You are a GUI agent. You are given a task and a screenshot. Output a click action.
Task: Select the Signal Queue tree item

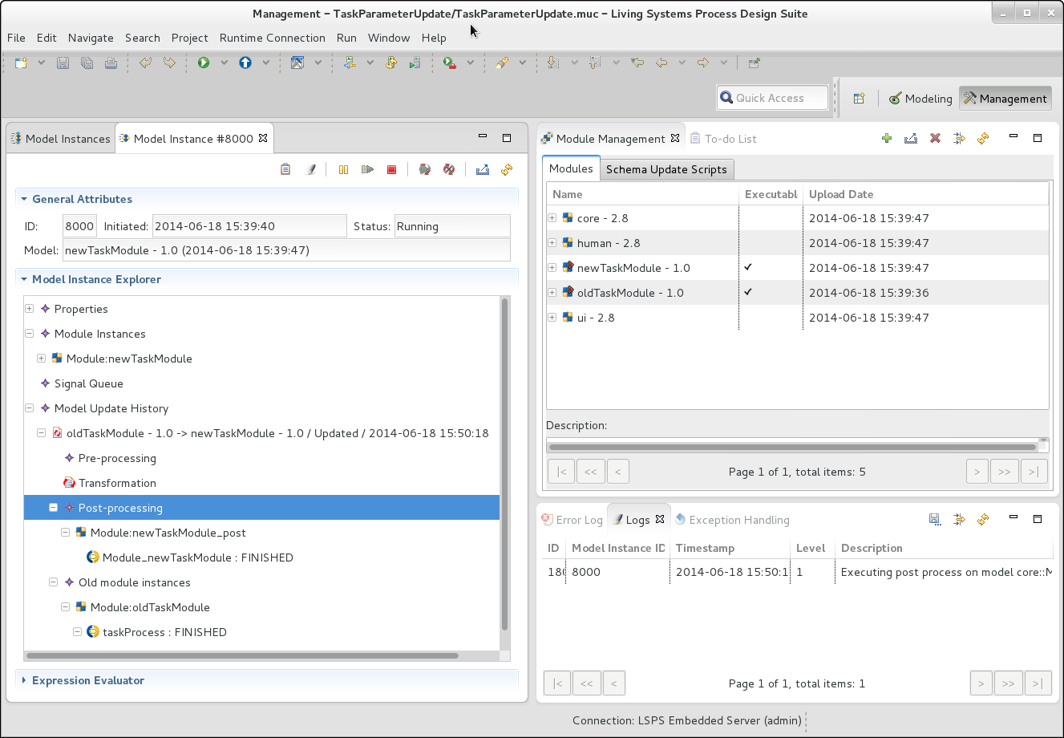tap(88, 383)
